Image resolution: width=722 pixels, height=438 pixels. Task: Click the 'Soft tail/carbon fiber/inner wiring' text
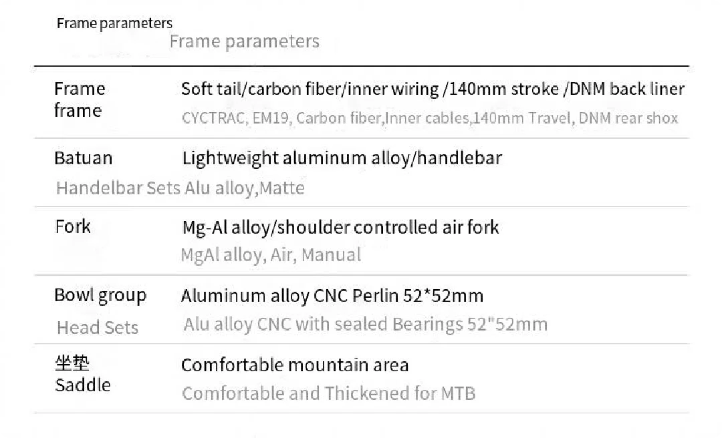click(310, 89)
